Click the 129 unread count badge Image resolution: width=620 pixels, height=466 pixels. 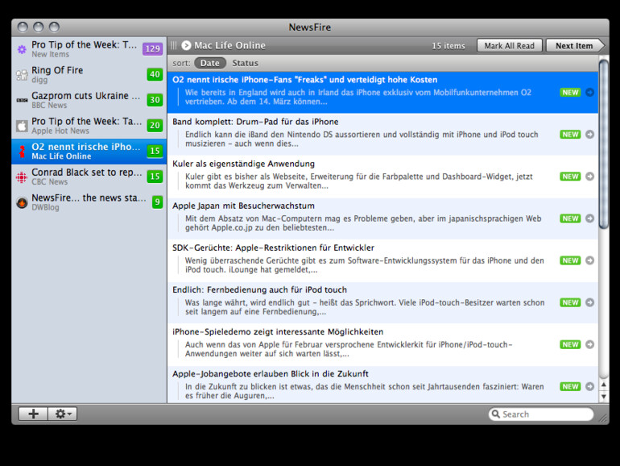tap(152, 48)
